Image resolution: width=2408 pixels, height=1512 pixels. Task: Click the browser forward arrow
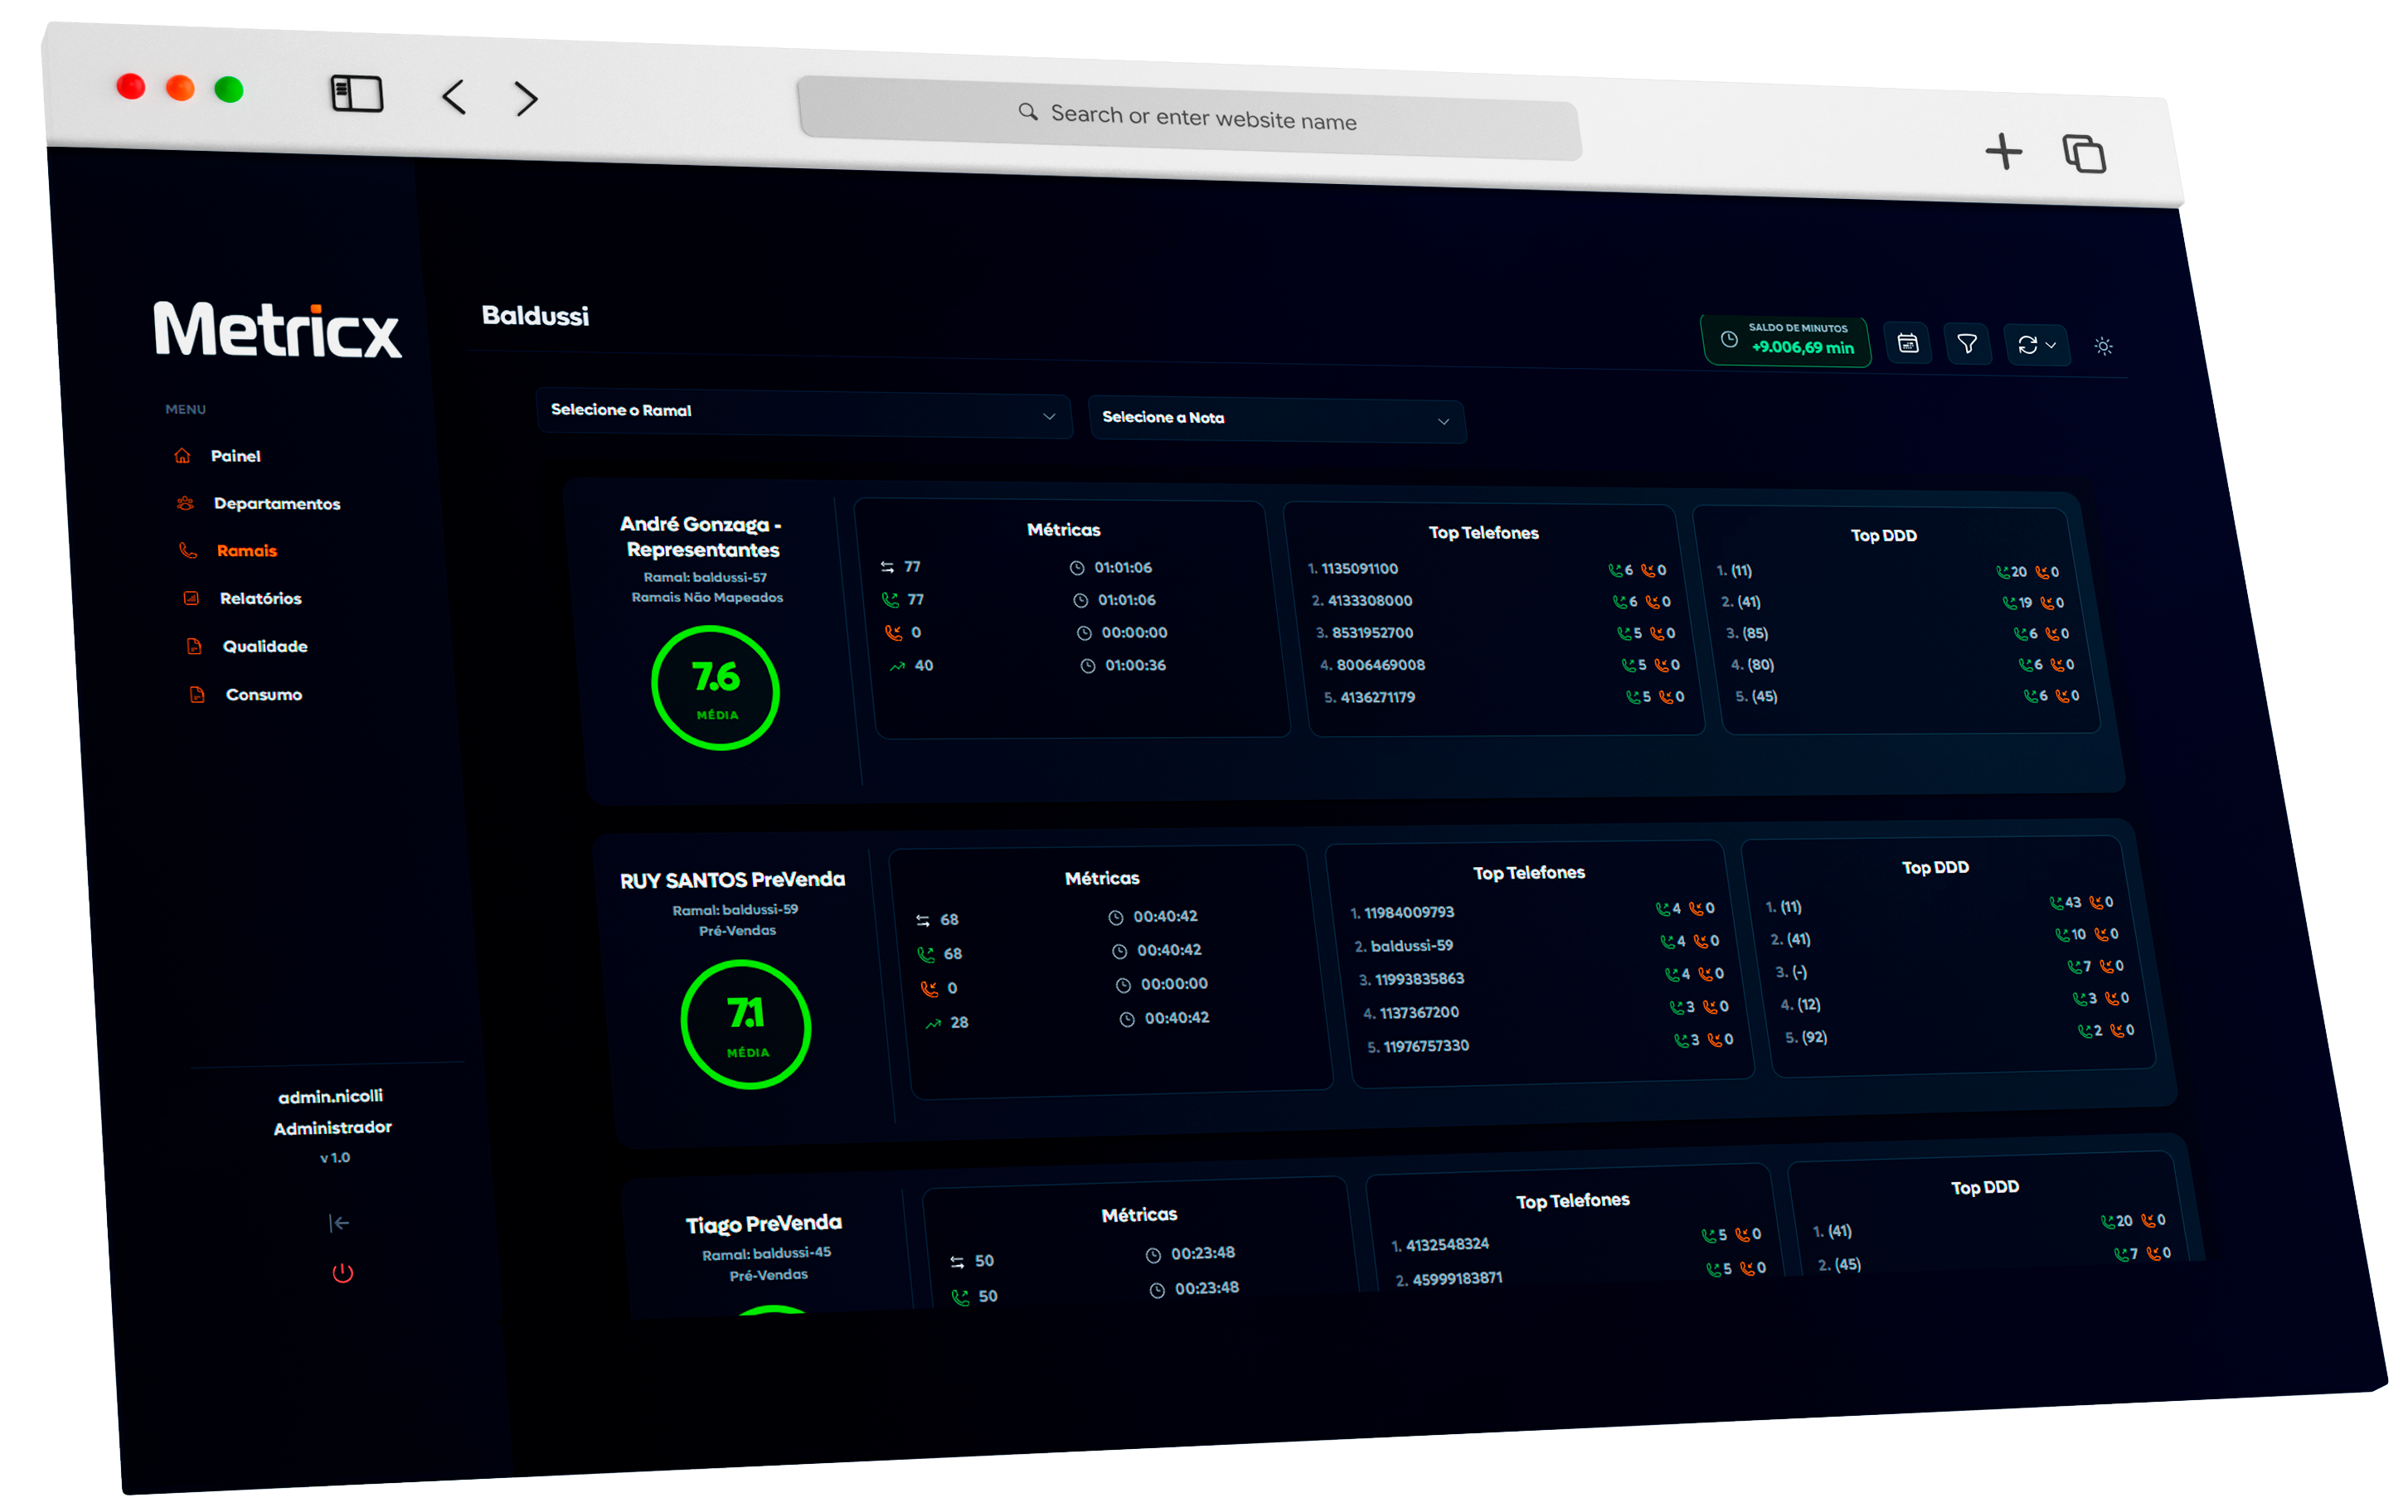[526, 98]
